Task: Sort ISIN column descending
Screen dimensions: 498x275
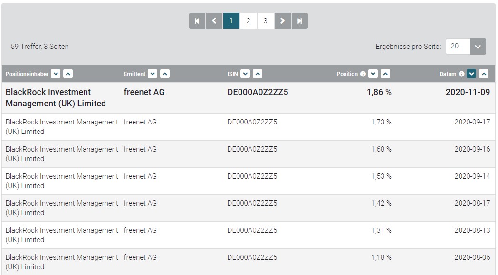Action: pos(245,74)
